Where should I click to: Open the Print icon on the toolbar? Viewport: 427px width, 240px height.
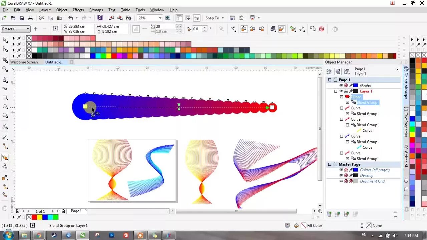[30, 18]
